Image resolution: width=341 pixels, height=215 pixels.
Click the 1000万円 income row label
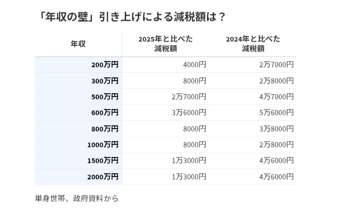pos(103,145)
